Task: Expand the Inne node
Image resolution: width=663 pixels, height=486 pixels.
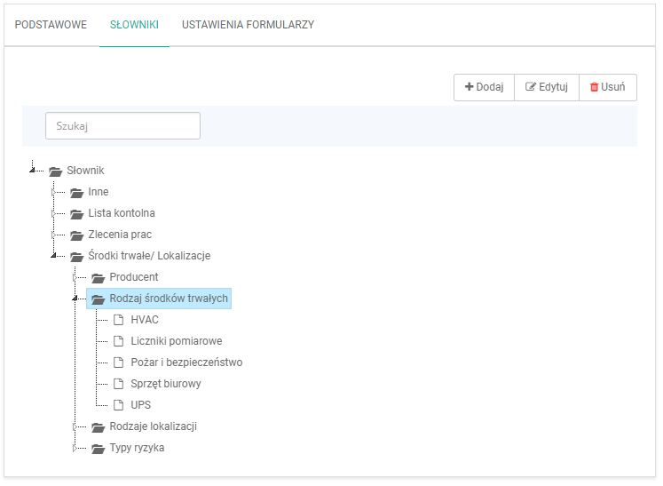Action: point(54,192)
